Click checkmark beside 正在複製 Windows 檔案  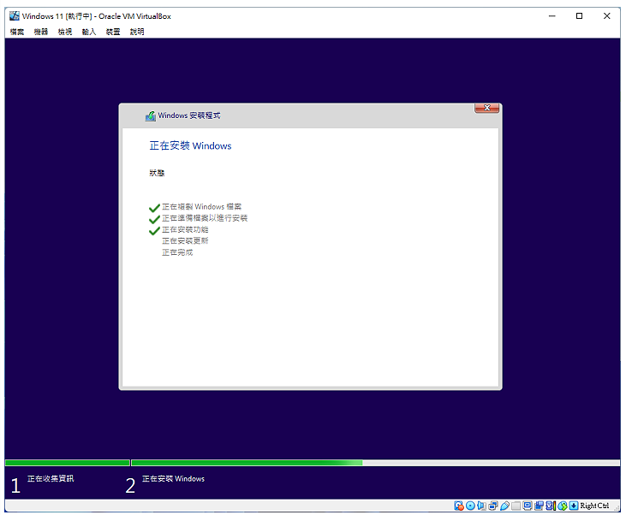pos(154,208)
